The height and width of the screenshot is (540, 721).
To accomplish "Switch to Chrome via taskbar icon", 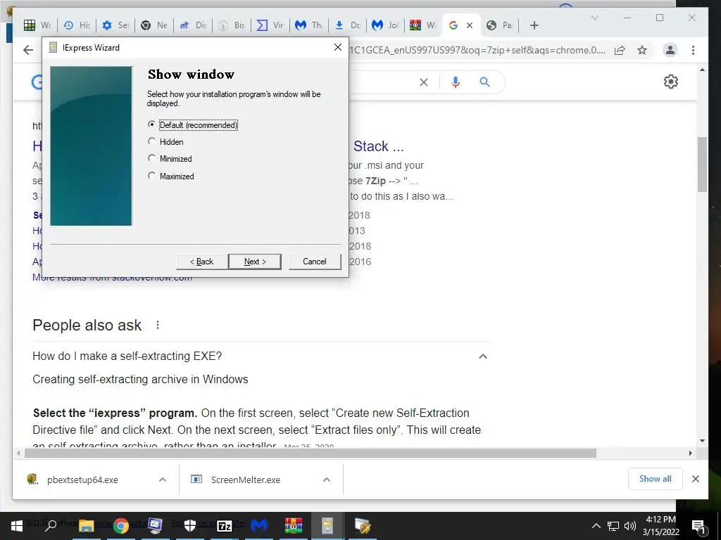I will (121, 525).
